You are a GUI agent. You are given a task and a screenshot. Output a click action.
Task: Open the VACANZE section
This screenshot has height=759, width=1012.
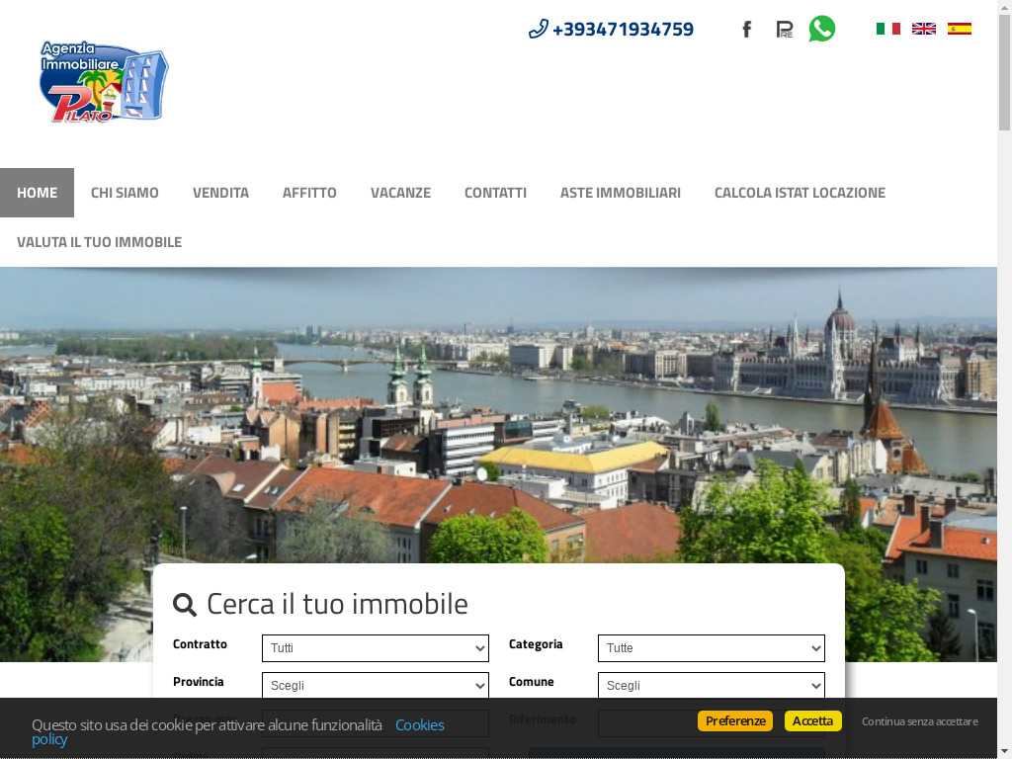point(400,193)
